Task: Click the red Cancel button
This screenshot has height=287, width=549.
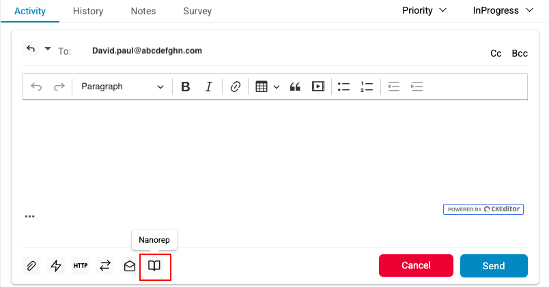Action: (416, 265)
